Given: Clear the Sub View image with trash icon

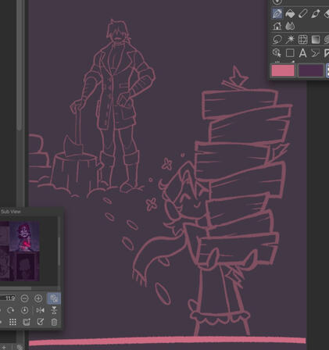Looking at the screenshot, I should point(54,322).
